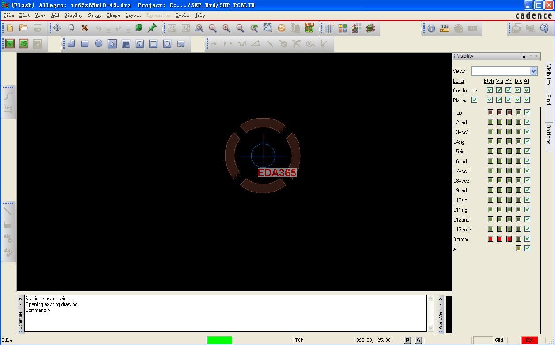The height and width of the screenshot is (345, 555).
Task: Select the Add Rectangle shape tool
Action: [x=85, y=44]
